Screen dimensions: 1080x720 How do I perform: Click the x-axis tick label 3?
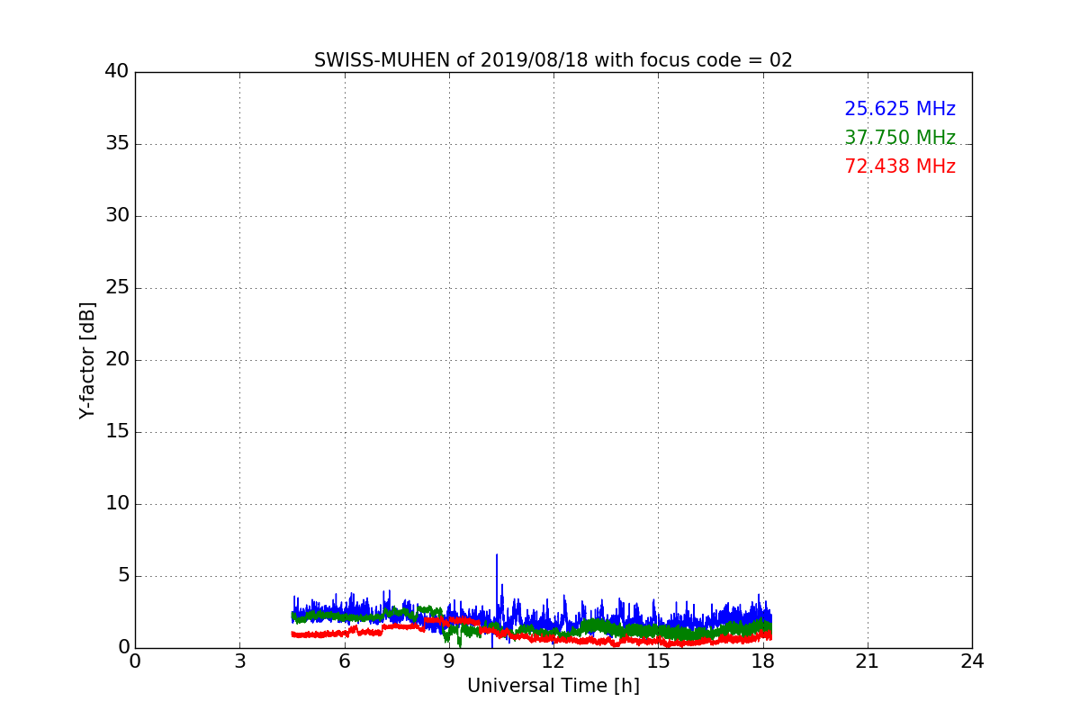click(239, 661)
